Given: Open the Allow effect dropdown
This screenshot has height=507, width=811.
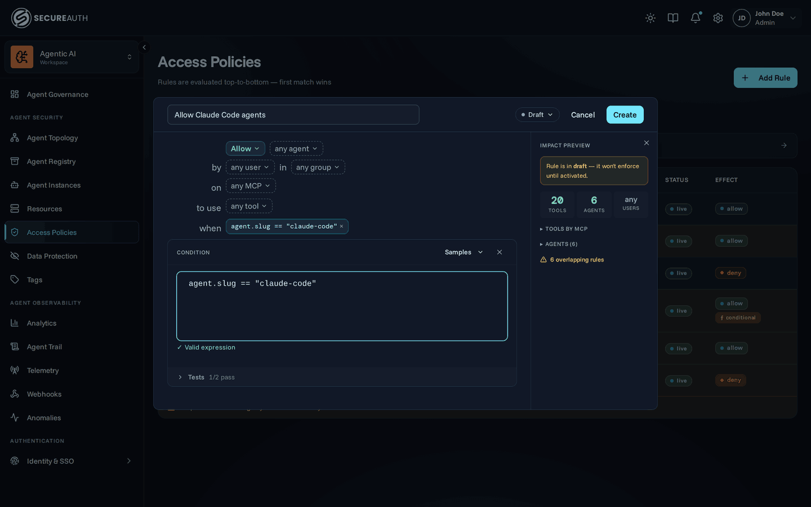Looking at the screenshot, I should pyautogui.click(x=246, y=149).
